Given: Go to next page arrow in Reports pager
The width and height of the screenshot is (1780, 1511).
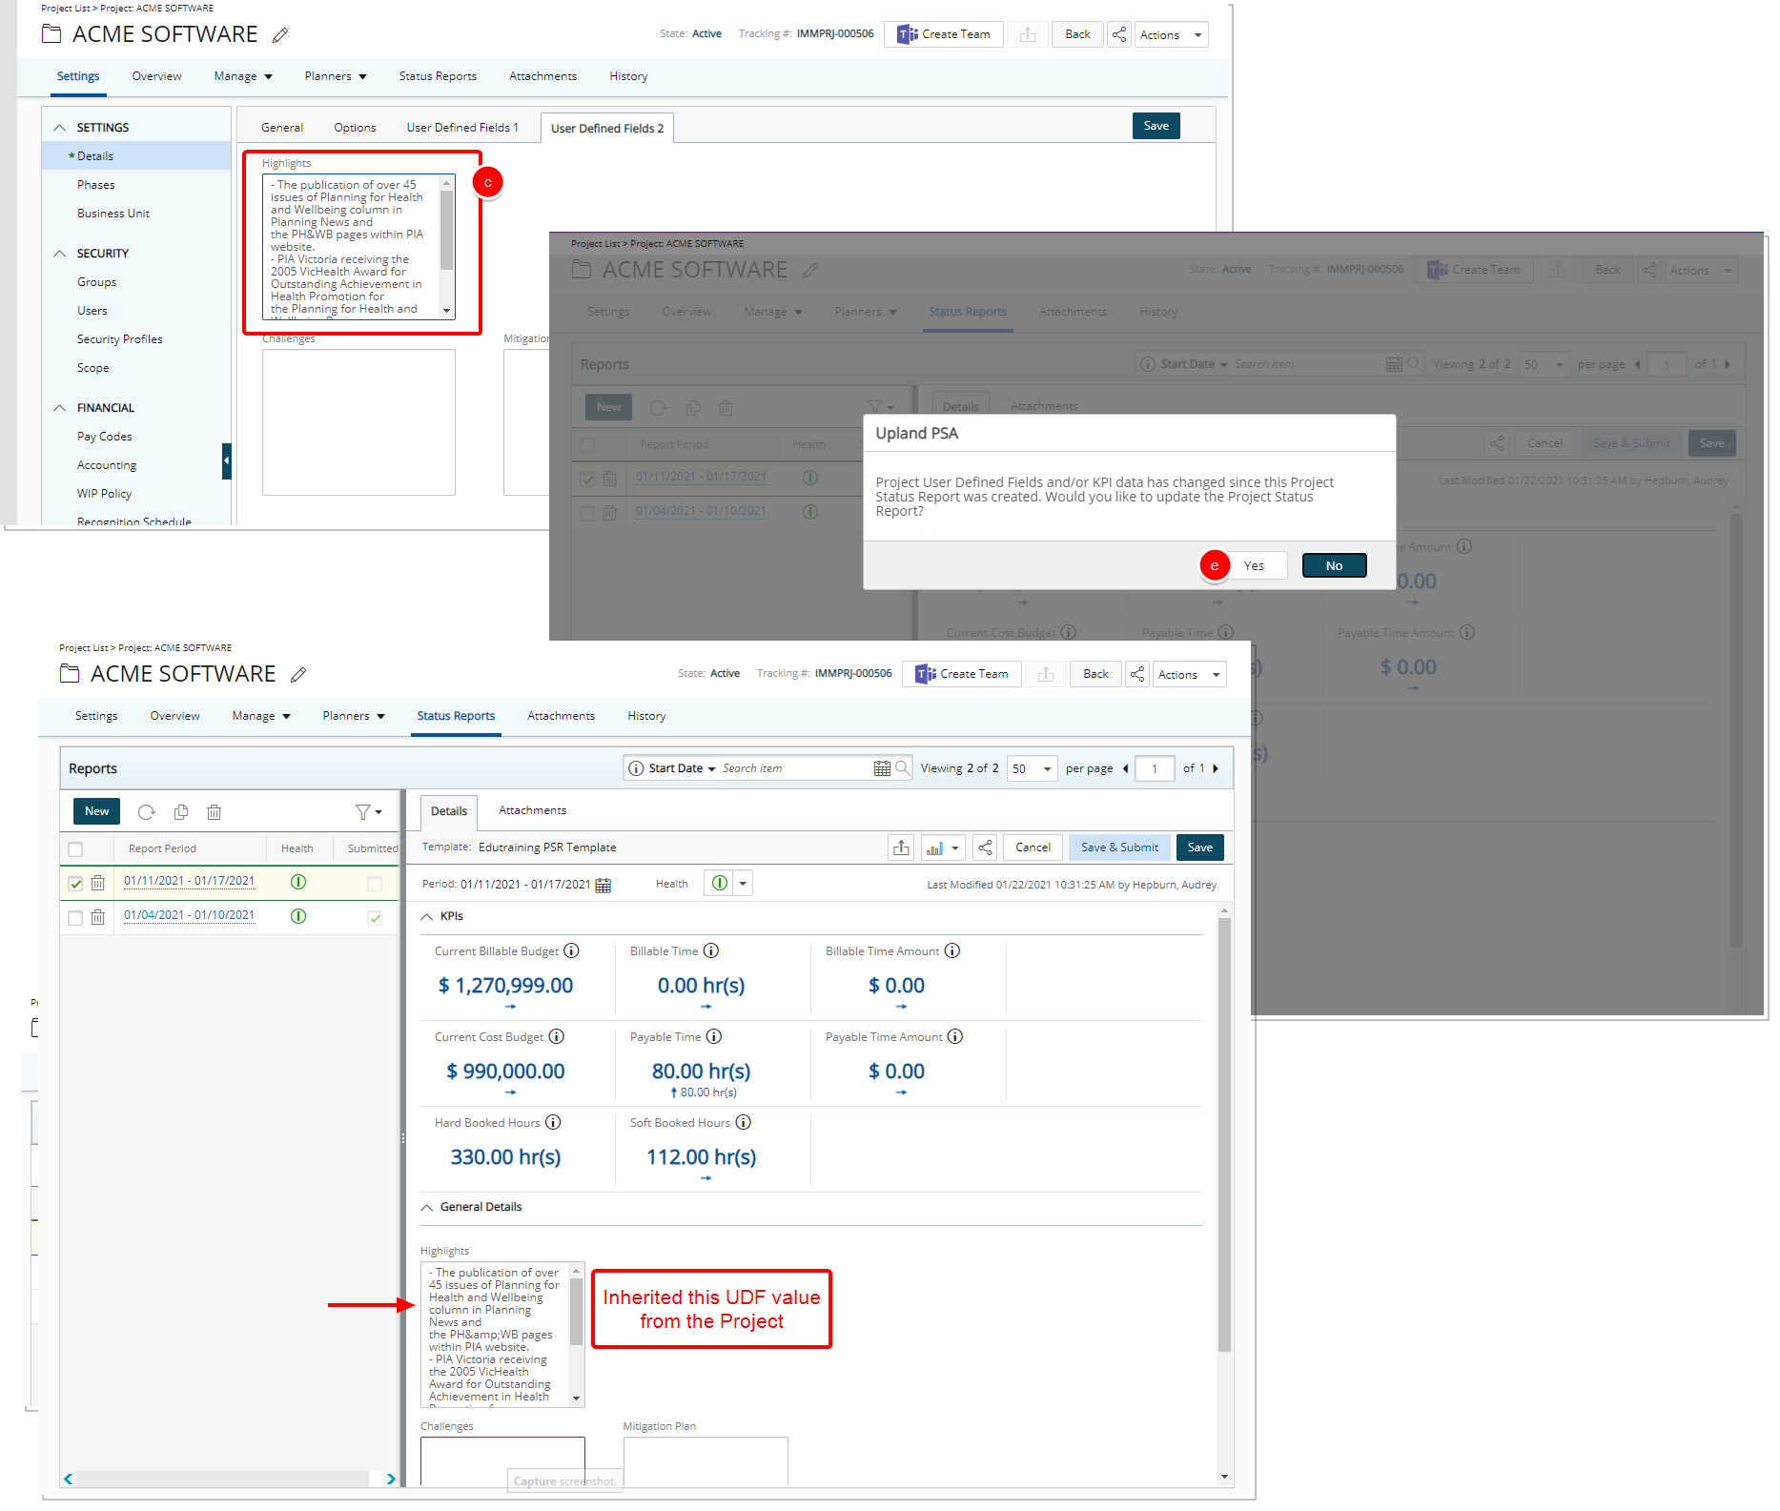Looking at the screenshot, I should [1216, 768].
